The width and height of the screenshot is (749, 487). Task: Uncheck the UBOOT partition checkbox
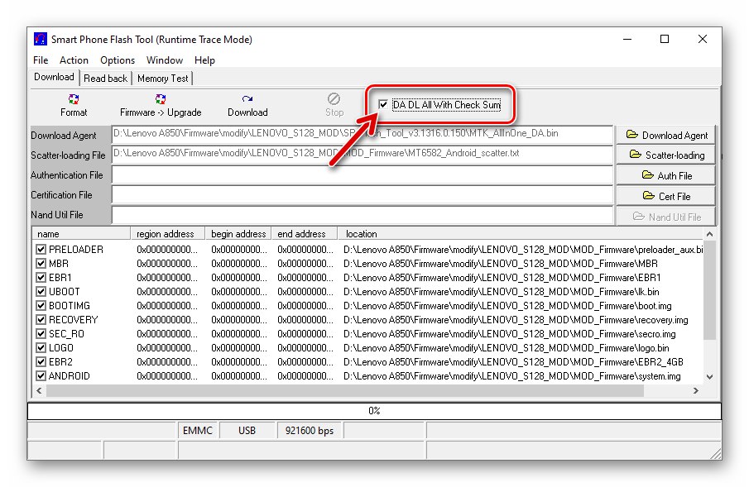(41, 292)
